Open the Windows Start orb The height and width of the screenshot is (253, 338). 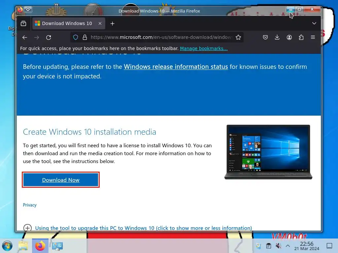coord(7,246)
